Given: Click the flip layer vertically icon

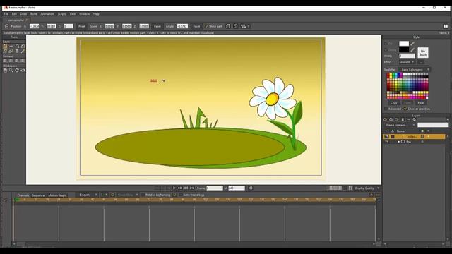Looking at the screenshot, I should 235,26.
